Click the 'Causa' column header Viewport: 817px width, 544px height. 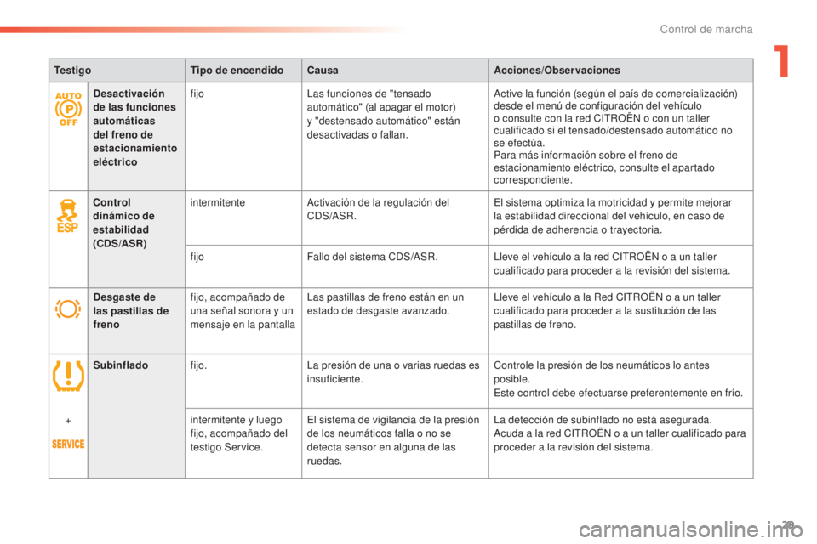(x=323, y=71)
